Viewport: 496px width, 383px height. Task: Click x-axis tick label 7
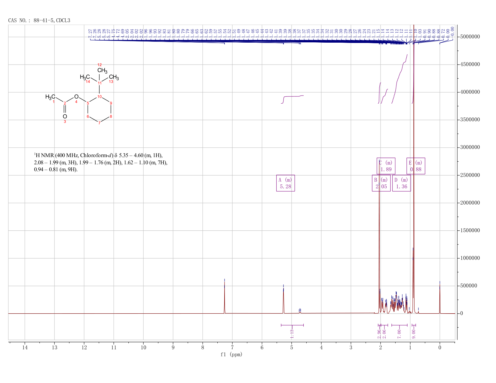pyautogui.click(x=232, y=348)
